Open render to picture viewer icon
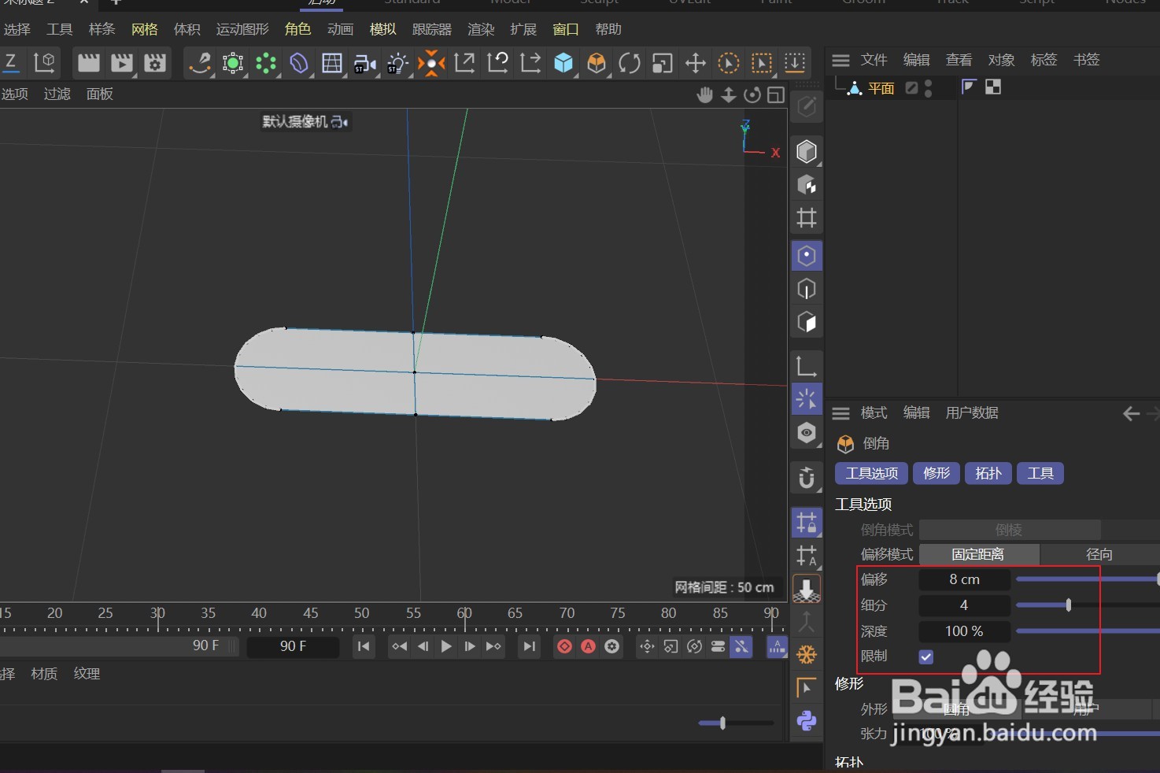Screen dimensions: 1160x773 (x=122, y=63)
